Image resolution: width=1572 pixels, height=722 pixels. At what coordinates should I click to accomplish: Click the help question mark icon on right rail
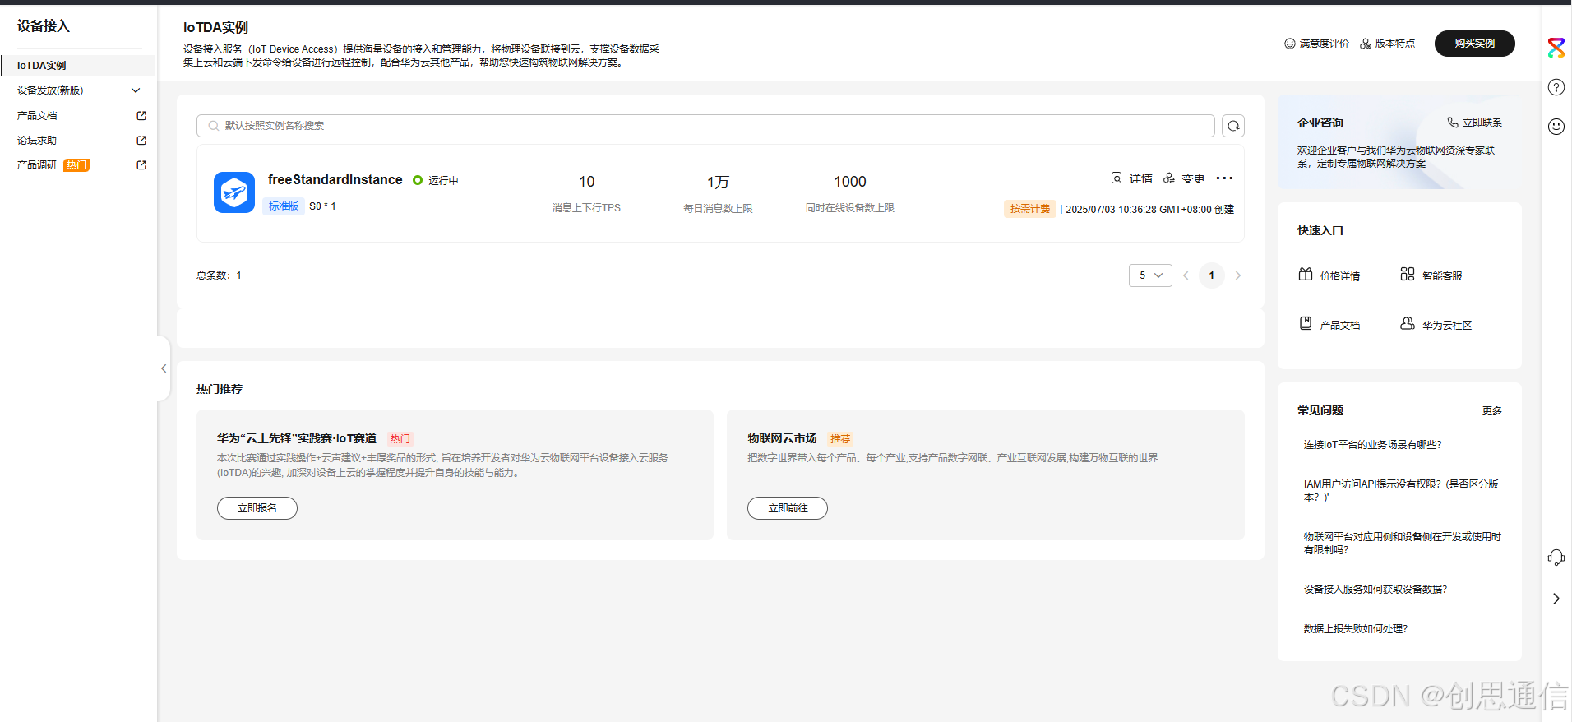[1556, 87]
